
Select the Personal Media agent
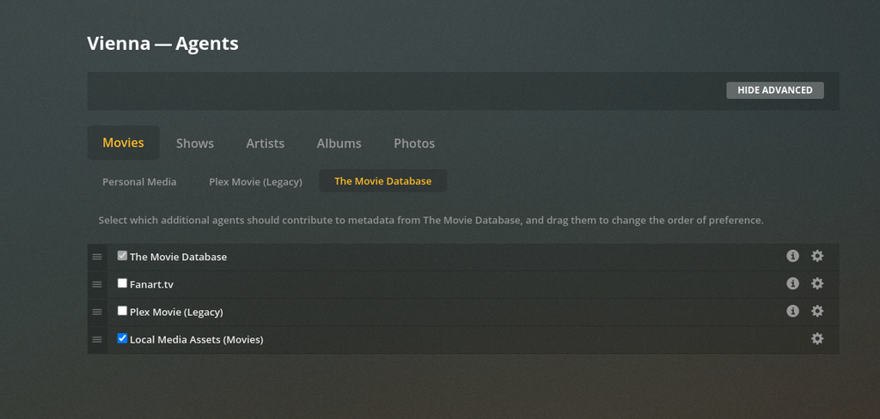pos(139,181)
